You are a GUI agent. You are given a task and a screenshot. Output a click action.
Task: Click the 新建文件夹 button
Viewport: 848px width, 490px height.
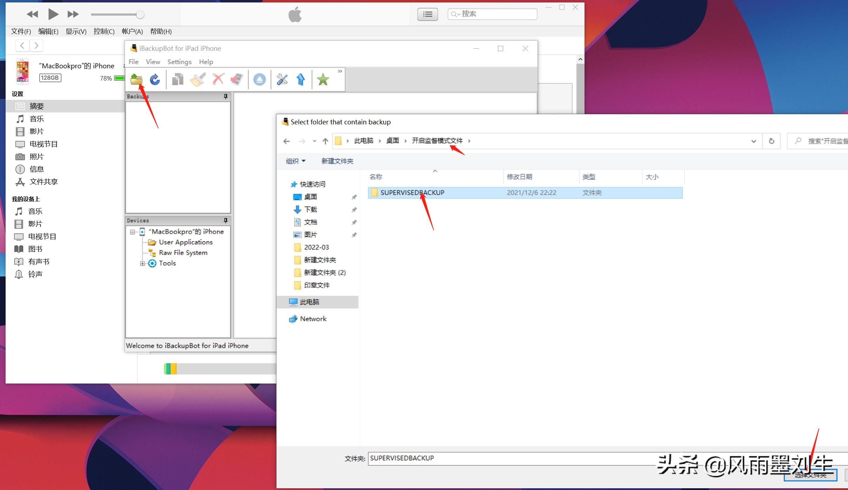tap(337, 161)
